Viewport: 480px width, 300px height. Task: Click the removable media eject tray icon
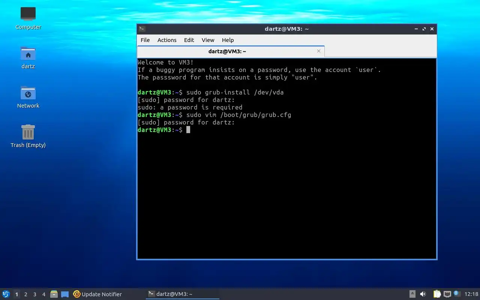click(412, 294)
